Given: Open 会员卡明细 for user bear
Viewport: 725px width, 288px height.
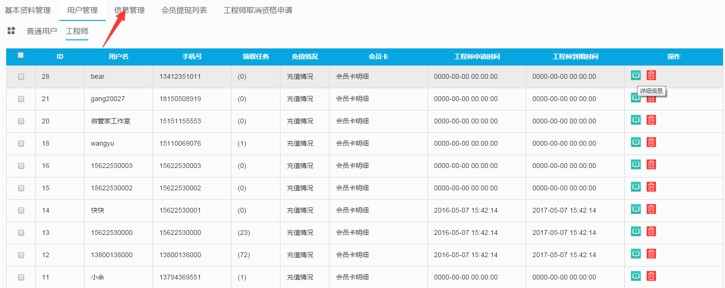Looking at the screenshot, I should coord(352,76).
